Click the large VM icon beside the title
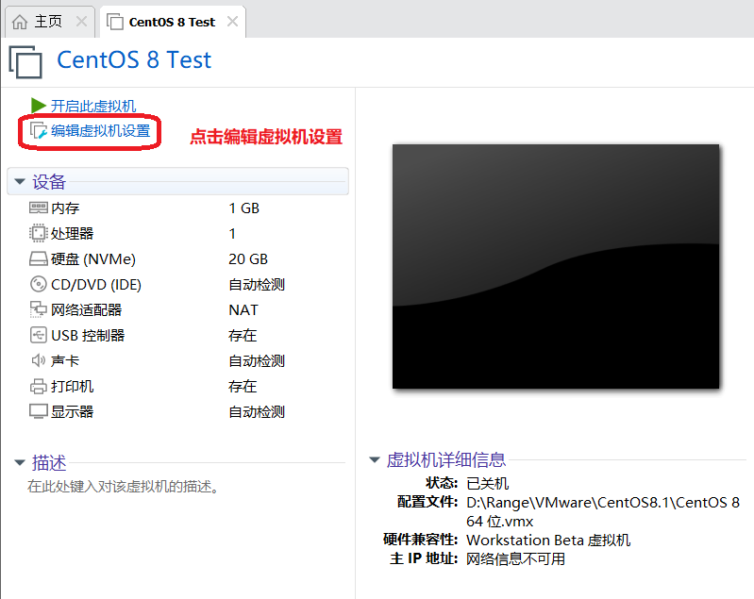This screenshot has height=599, width=754. coord(25,61)
